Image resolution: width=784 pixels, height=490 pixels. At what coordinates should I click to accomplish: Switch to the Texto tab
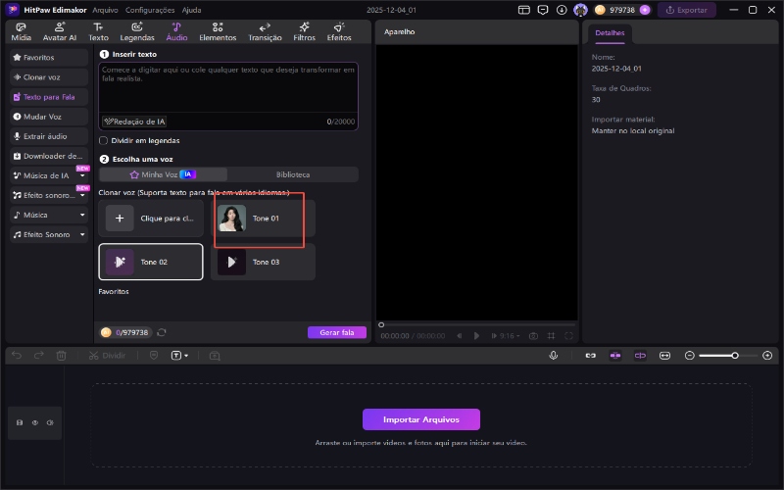98,31
